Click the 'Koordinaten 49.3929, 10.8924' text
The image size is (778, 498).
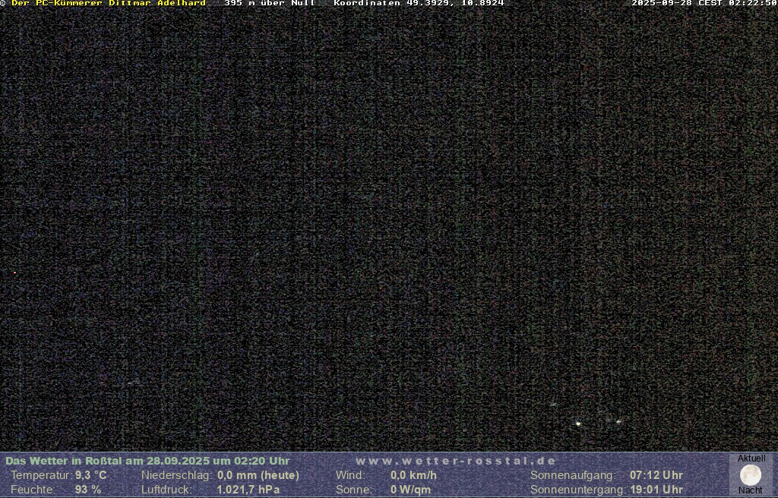pos(419,3)
